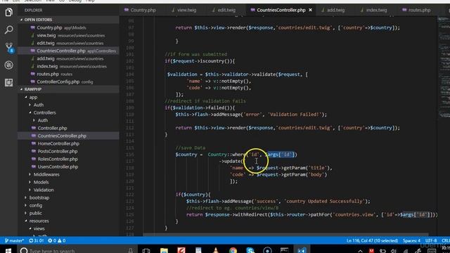
Task: Click the highlighted $args['id'] selection in code
Action: (281, 155)
